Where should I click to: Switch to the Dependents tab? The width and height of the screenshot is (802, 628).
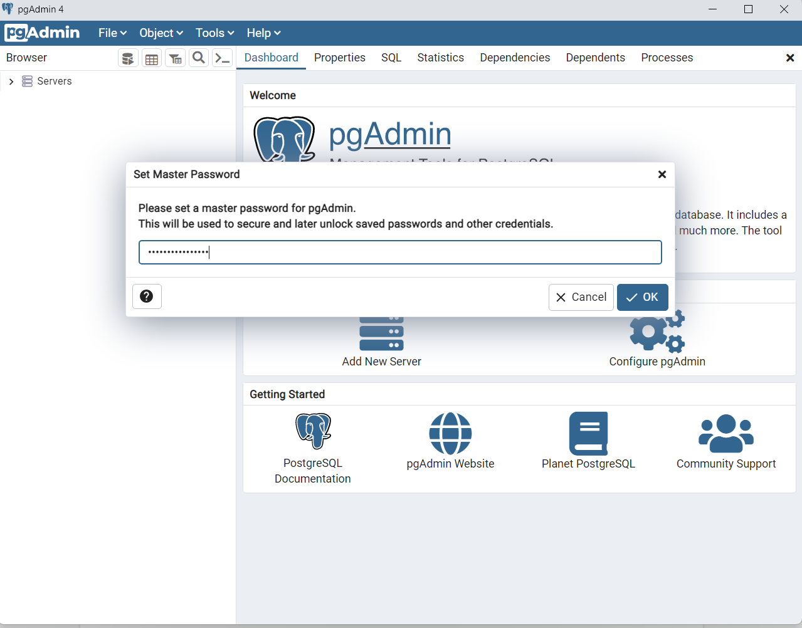click(x=596, y=58)
